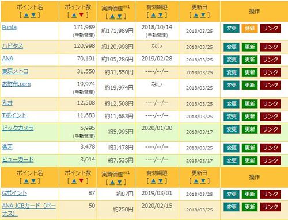Open the ANA JCBカード bonus link

(29, 210)
